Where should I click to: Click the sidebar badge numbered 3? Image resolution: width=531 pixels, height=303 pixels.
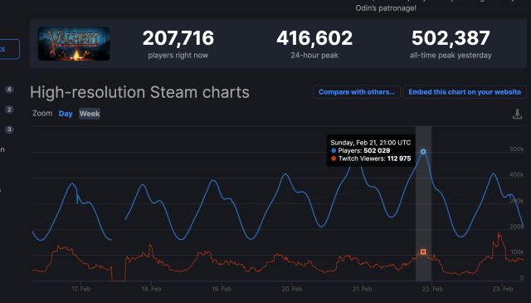pyautogui.click(x=9, y=130)
